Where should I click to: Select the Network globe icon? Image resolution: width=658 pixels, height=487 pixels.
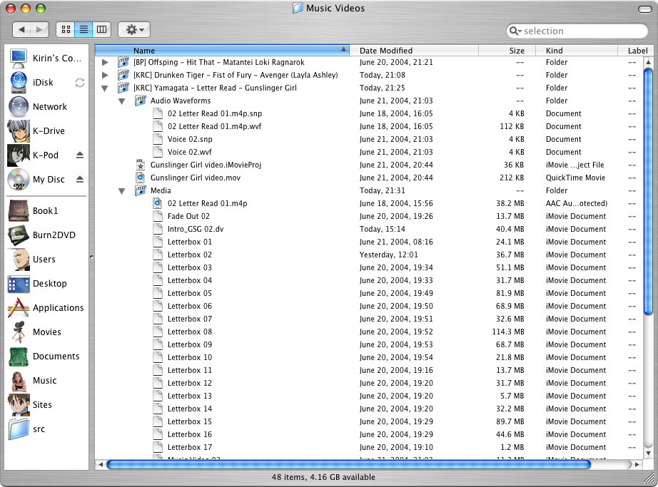click(19, 107)
